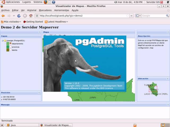Viewport: 170px width, 127px height.
Task: Open the Latest Headlines feed dropdown
Action: 56,22
